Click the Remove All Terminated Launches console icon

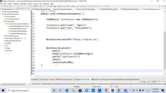point(144,82)
